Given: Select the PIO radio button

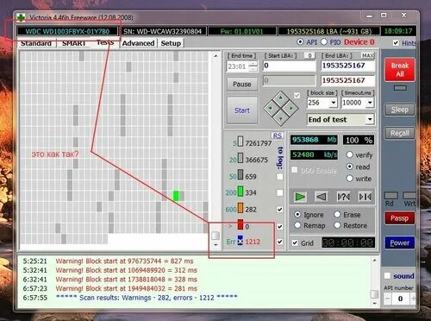Looking at the screenshot, I should (324, 42).
